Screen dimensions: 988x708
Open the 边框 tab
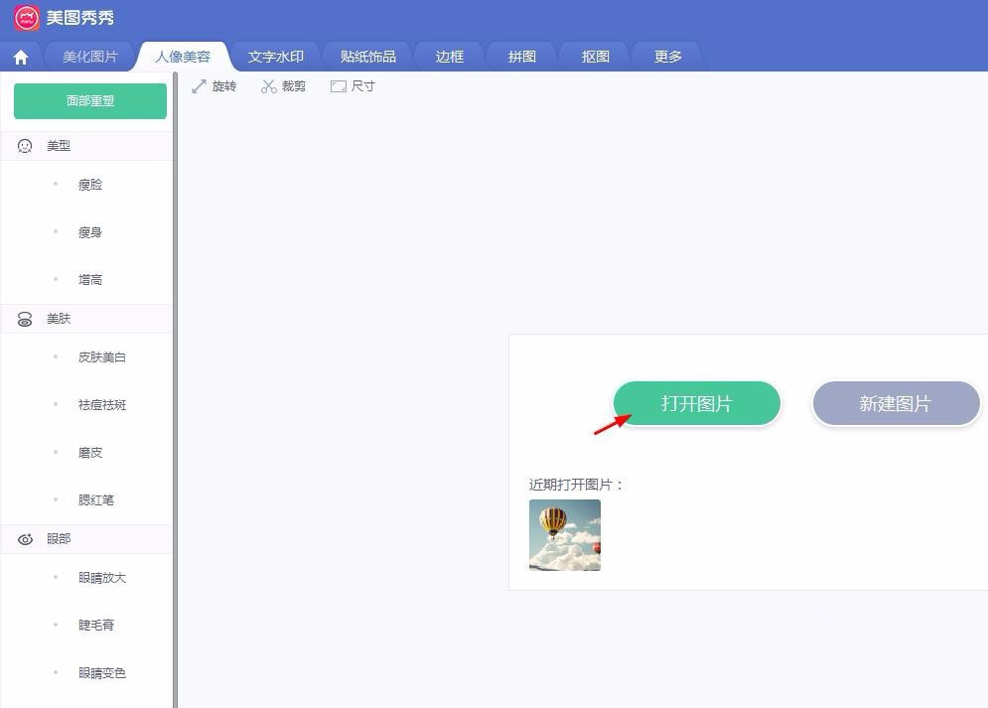(x=449, y=57)
